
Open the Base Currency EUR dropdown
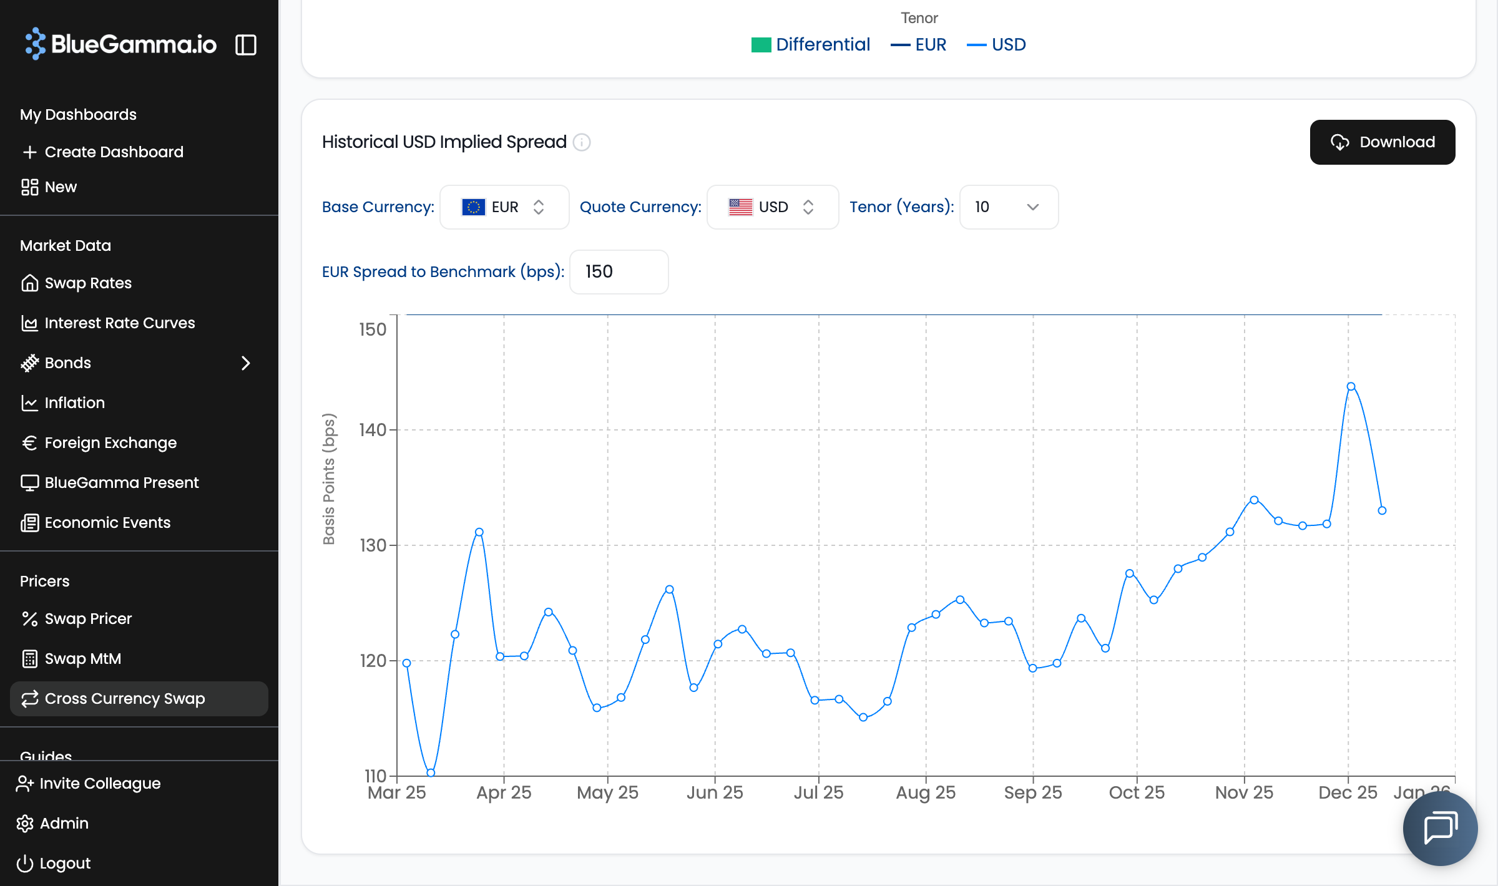tap(504, 207)
